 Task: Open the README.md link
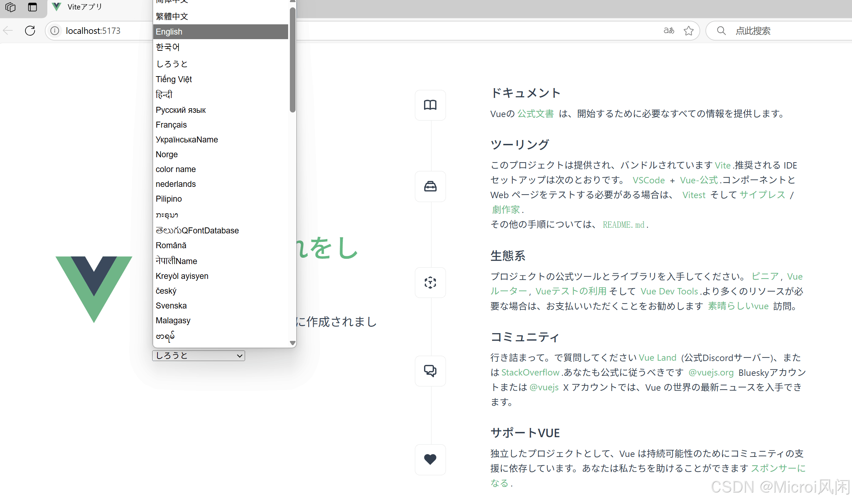coord(624,225)
